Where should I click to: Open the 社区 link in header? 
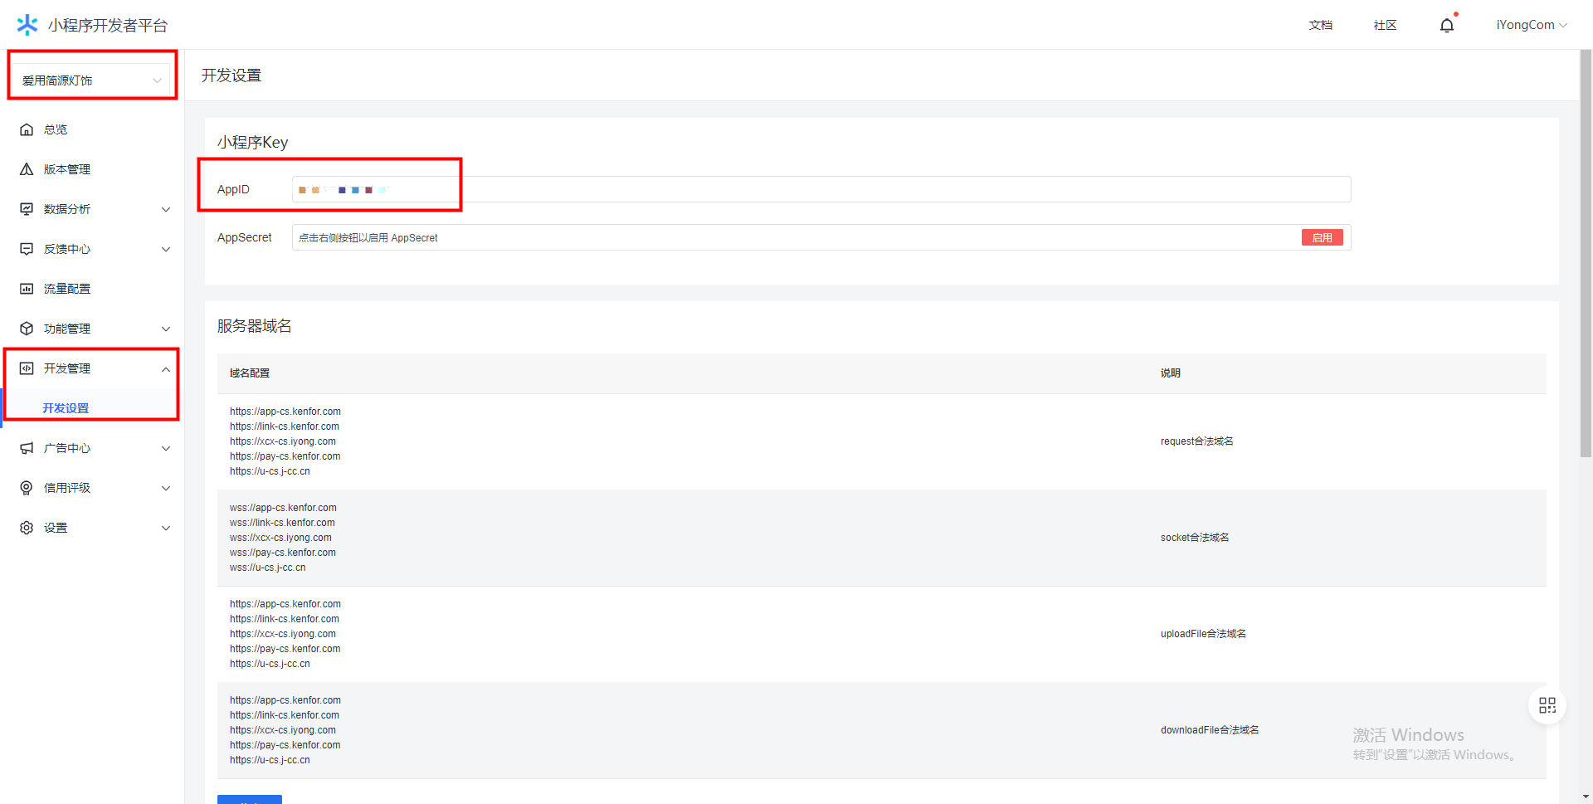pos(1385,26)
